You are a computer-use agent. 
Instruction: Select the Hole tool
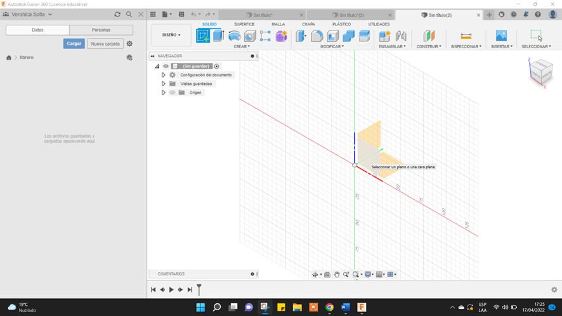coord(250,36)
